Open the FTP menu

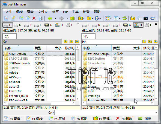65,12
